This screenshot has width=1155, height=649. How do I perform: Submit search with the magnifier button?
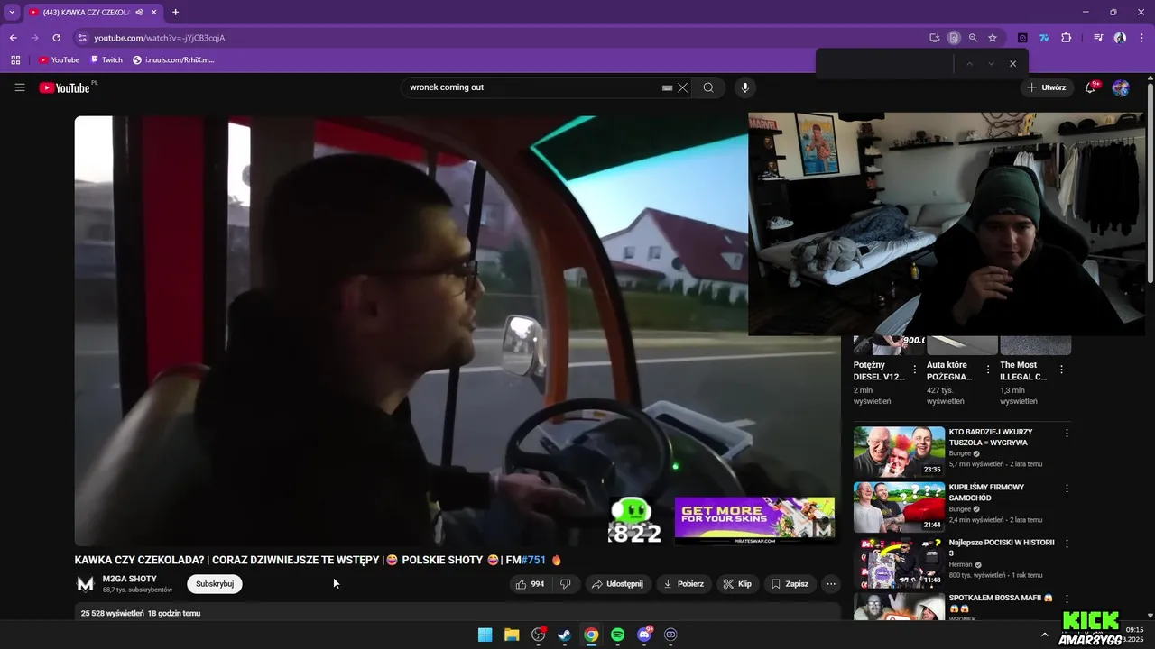pos(708,87)
